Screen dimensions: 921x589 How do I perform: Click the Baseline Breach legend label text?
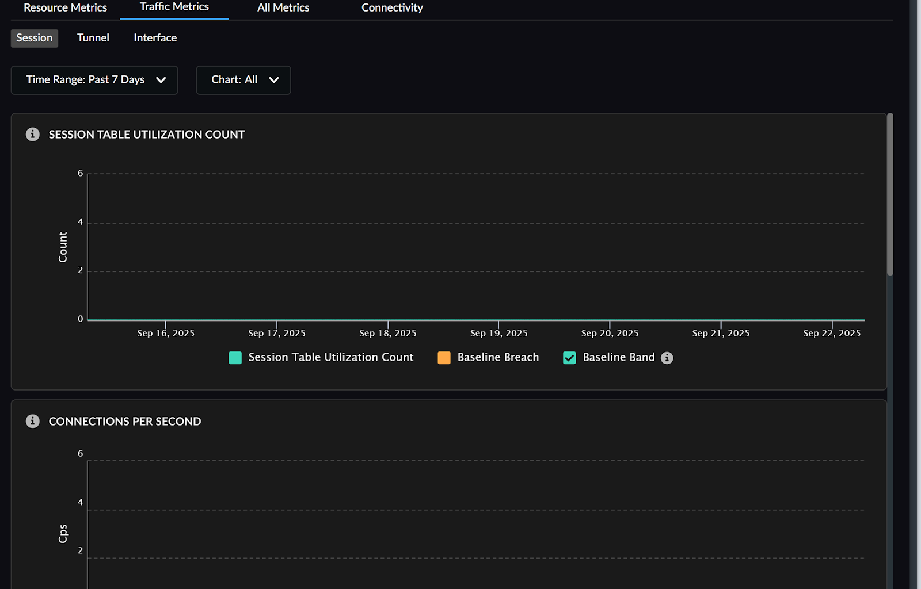coord(498,358)
